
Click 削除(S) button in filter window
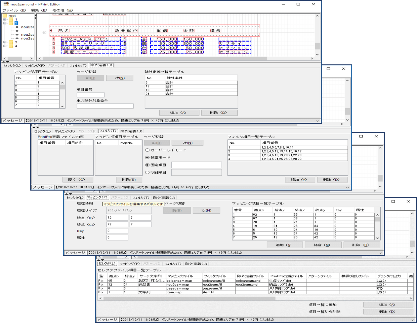point(129,180)
